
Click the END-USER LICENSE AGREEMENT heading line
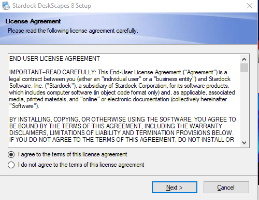click(x=54, y=59)
